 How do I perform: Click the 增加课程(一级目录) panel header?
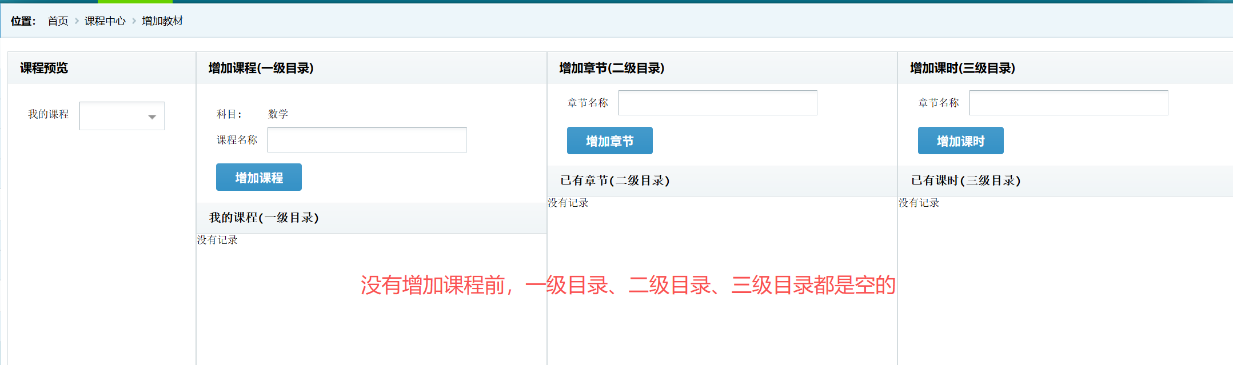(261, 68)
